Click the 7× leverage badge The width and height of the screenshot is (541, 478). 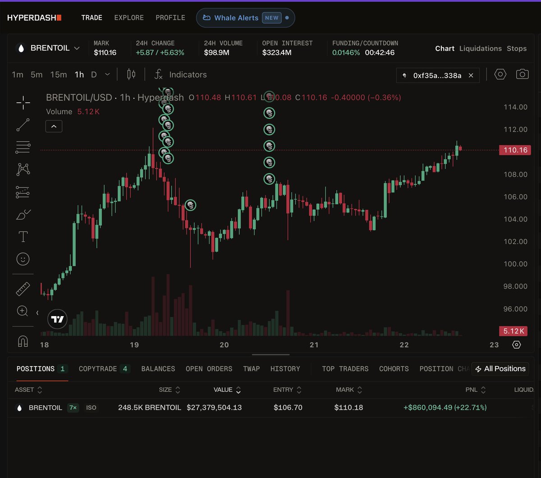point(73,408)
